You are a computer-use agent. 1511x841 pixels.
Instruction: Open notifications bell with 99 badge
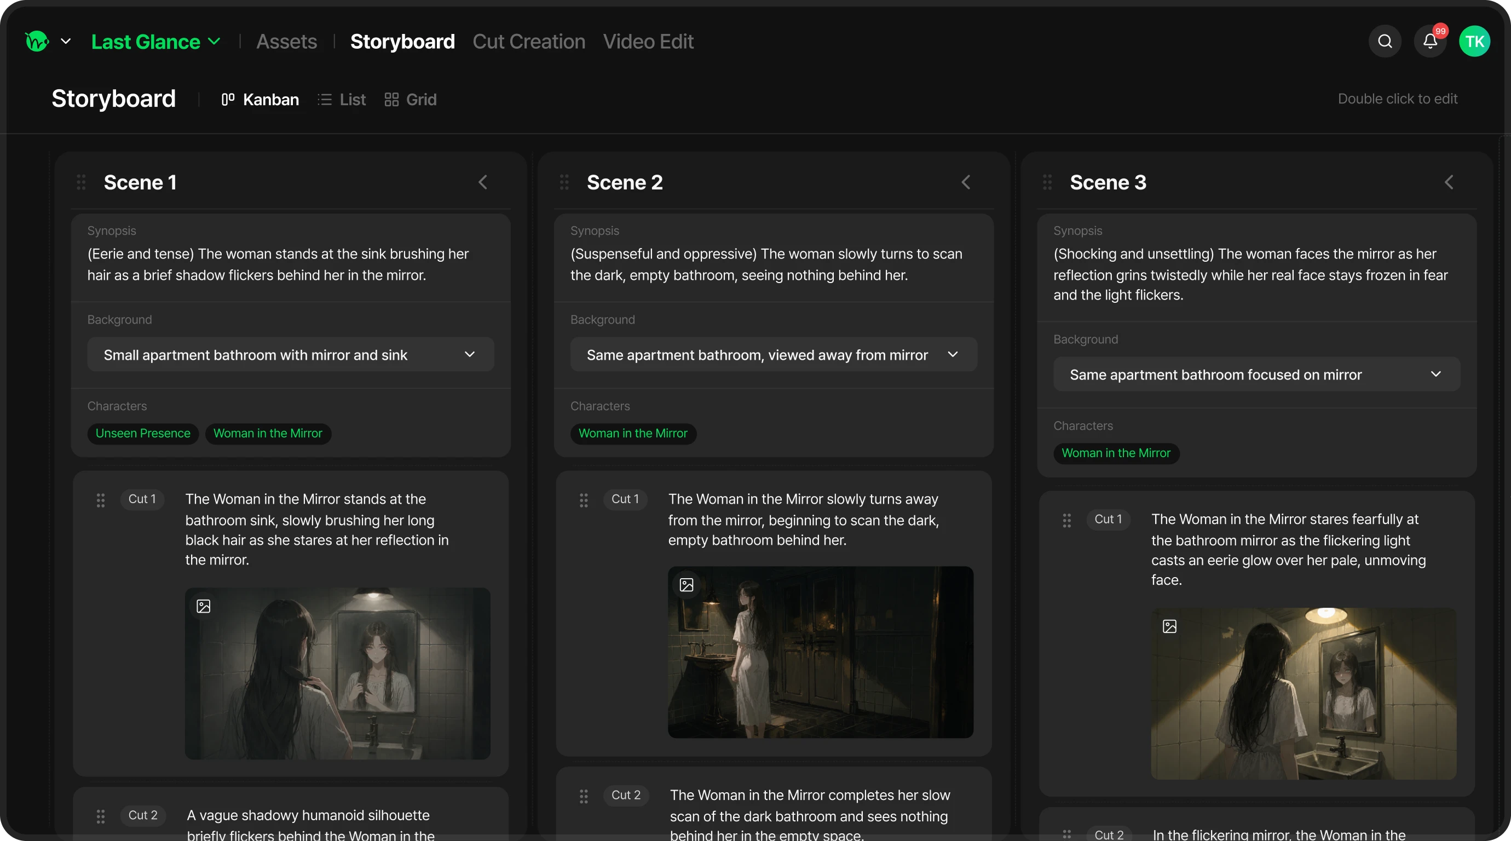point(1430,41)
